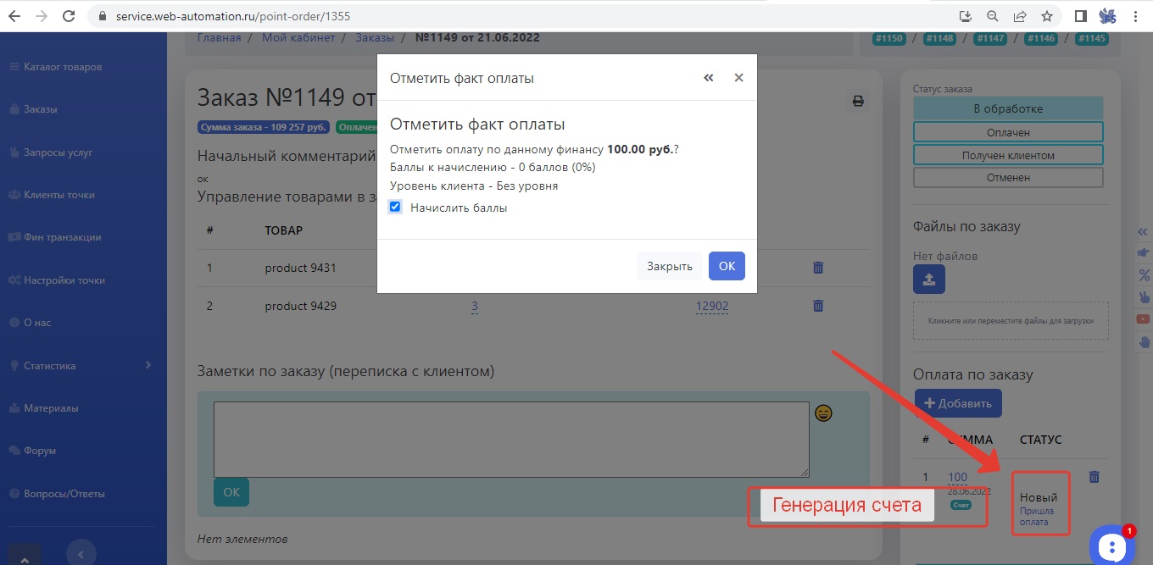Open the emoji picker smiley icon

click(x=823, y=413)
